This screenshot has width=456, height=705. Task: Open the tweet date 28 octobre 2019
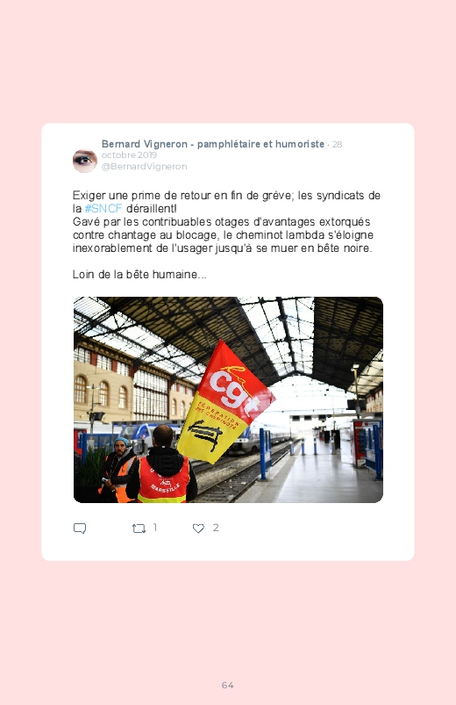tap(222, 149)
